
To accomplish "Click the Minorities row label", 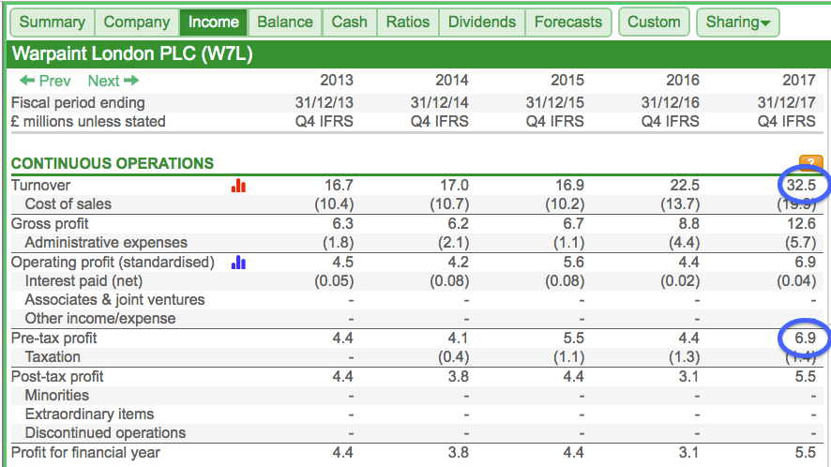I will click(56, 395).
